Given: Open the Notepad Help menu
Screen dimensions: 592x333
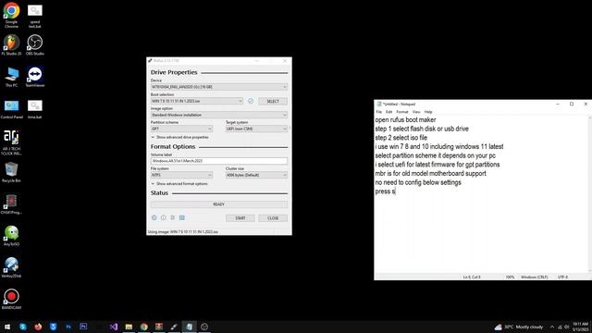Looking at the screenshot, I should 428,112.
